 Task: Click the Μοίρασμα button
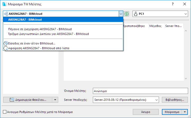pos(172,112)
